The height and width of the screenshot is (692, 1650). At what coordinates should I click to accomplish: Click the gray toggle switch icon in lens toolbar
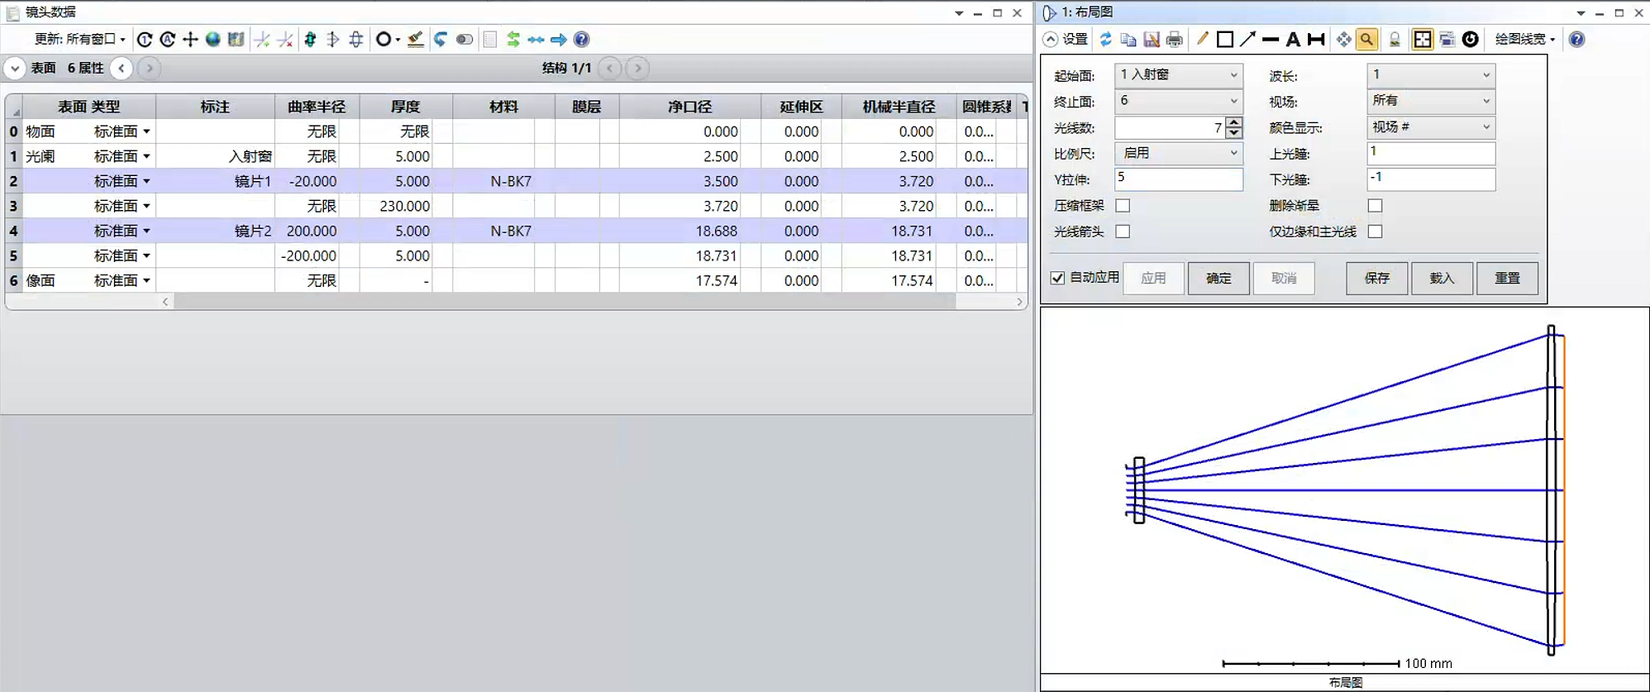[465, 40]
